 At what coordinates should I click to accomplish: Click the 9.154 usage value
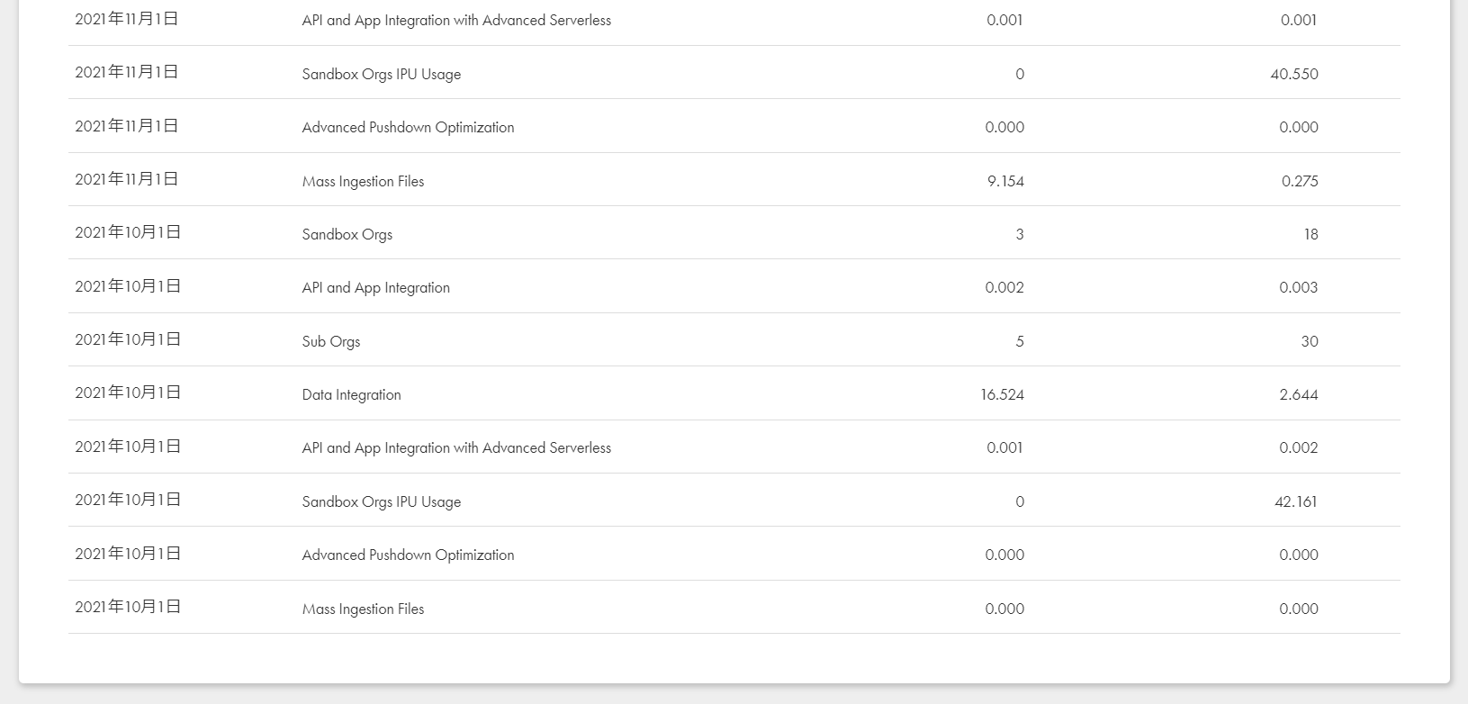[1005, 181]
